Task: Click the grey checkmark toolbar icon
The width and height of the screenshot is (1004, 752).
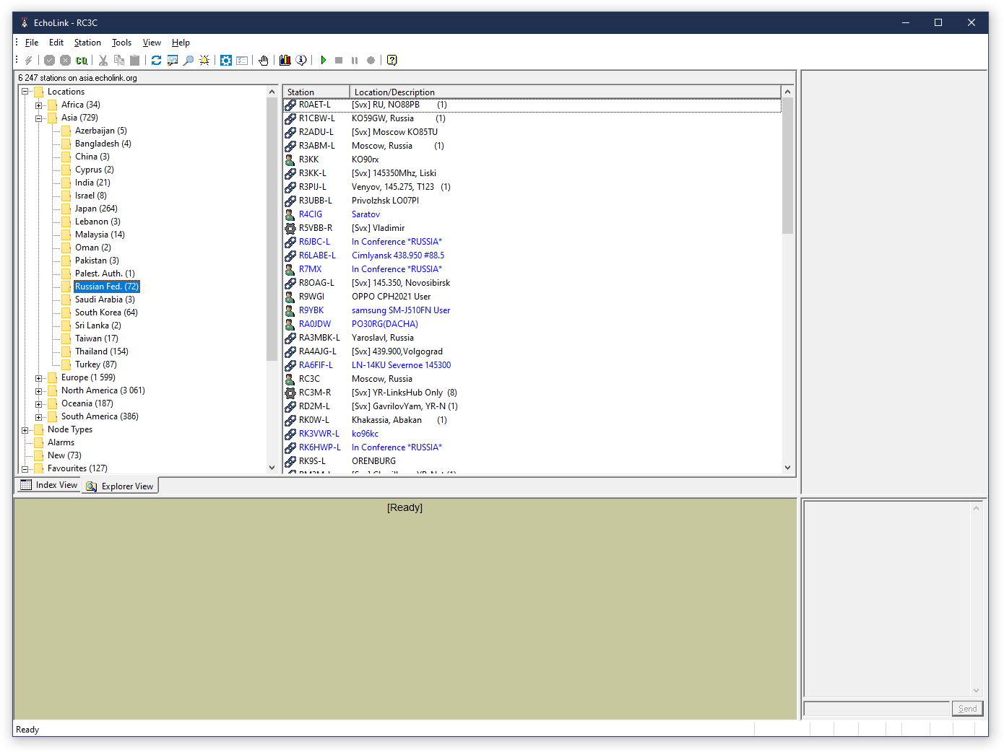Action: point(50,61)
